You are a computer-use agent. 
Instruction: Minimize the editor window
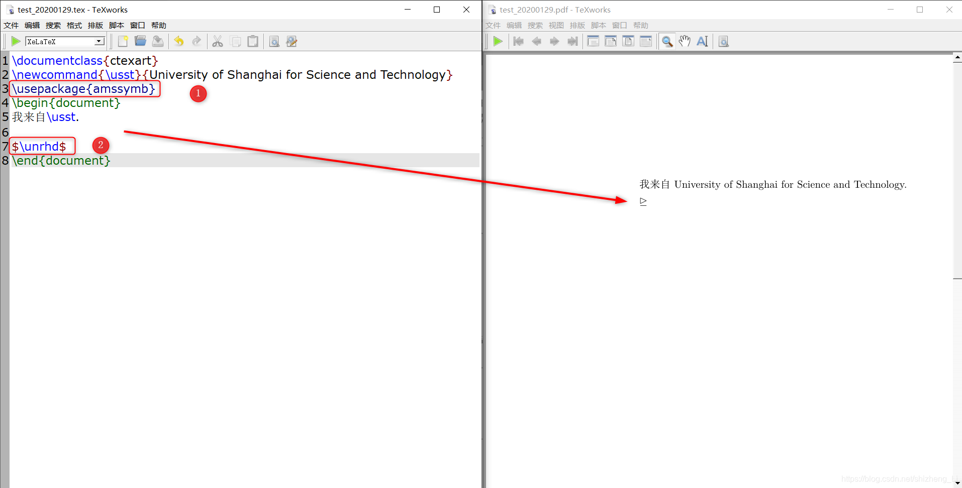(408, 10)
